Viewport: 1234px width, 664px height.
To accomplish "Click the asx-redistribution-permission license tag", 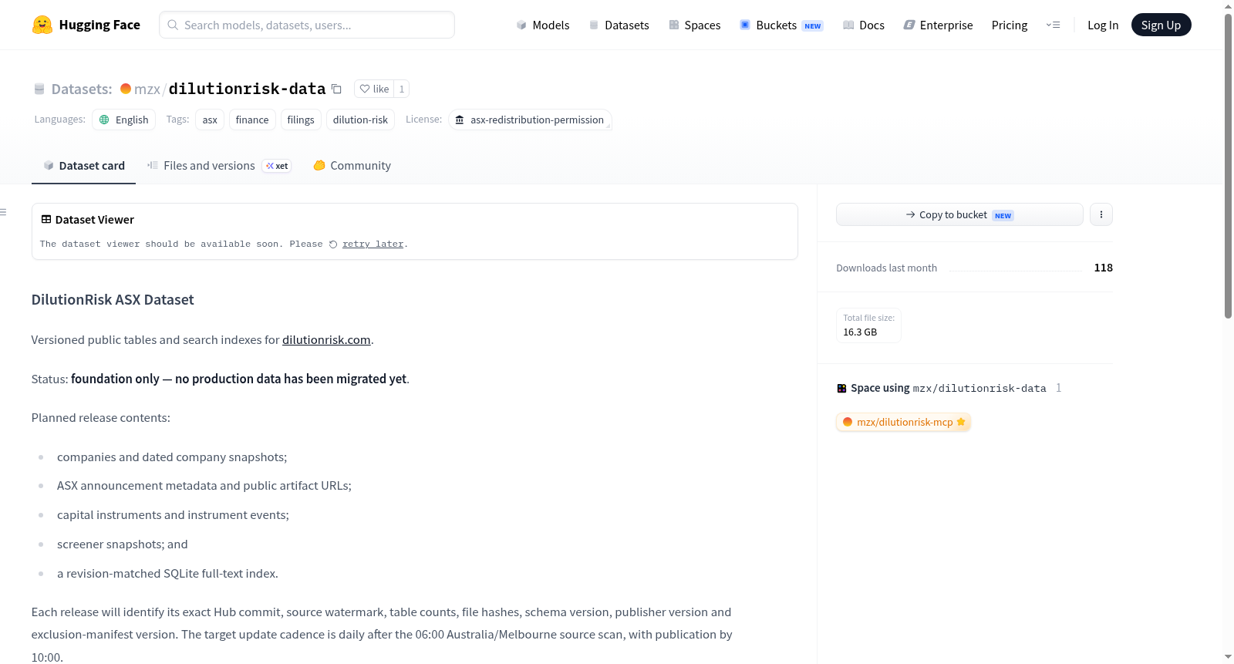I will coord(530,120).
